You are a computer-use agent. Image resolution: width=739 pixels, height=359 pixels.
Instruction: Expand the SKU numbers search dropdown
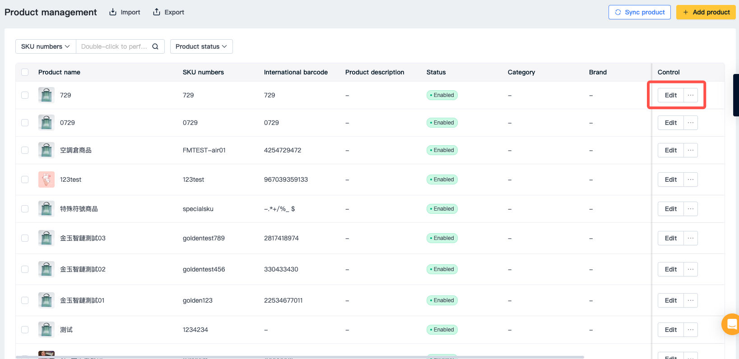click(46, 46)
